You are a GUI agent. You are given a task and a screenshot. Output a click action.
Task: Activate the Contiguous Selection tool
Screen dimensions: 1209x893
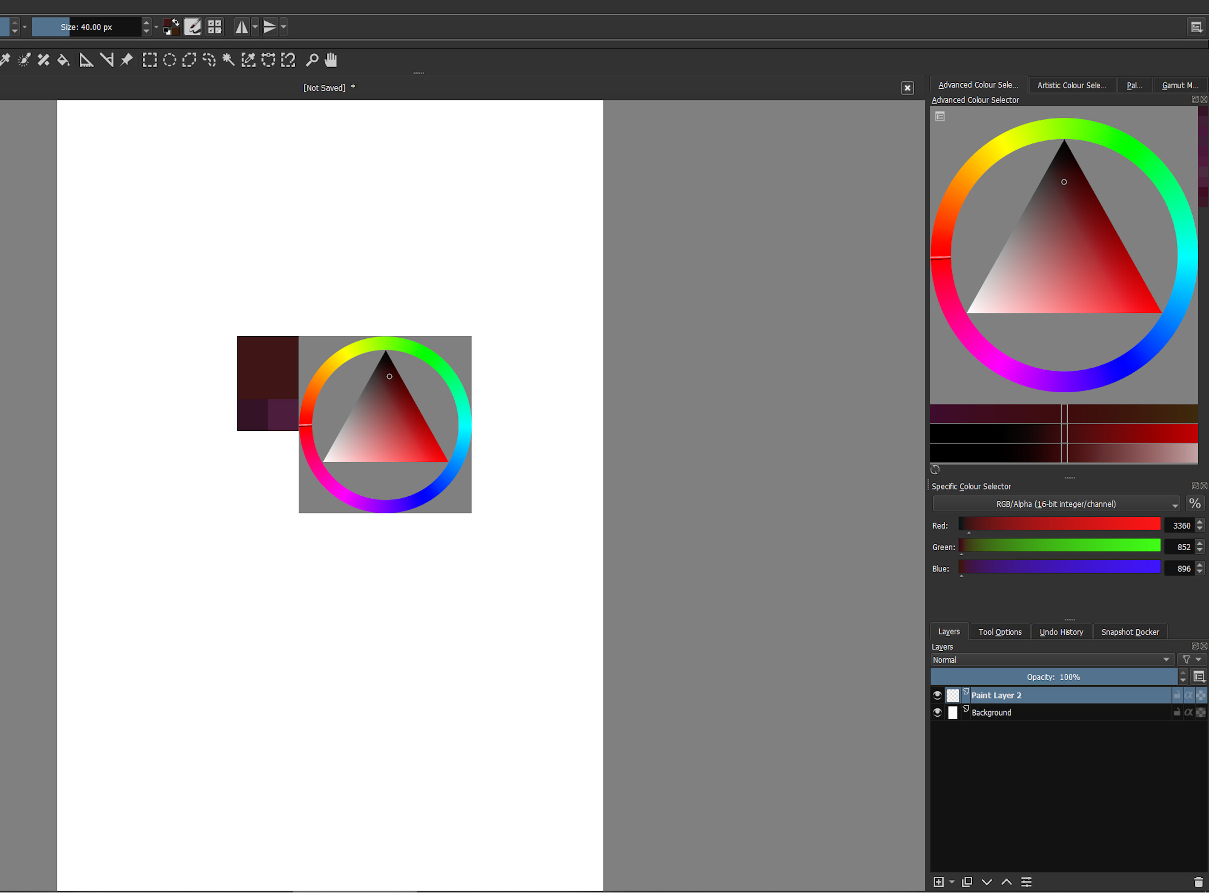pos(228,59)
